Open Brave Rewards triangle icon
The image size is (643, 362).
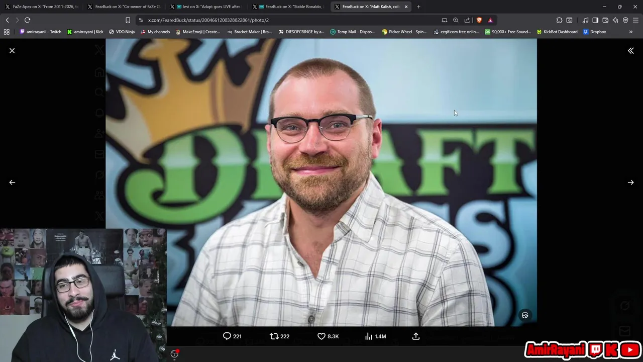(x=490, y=20)
